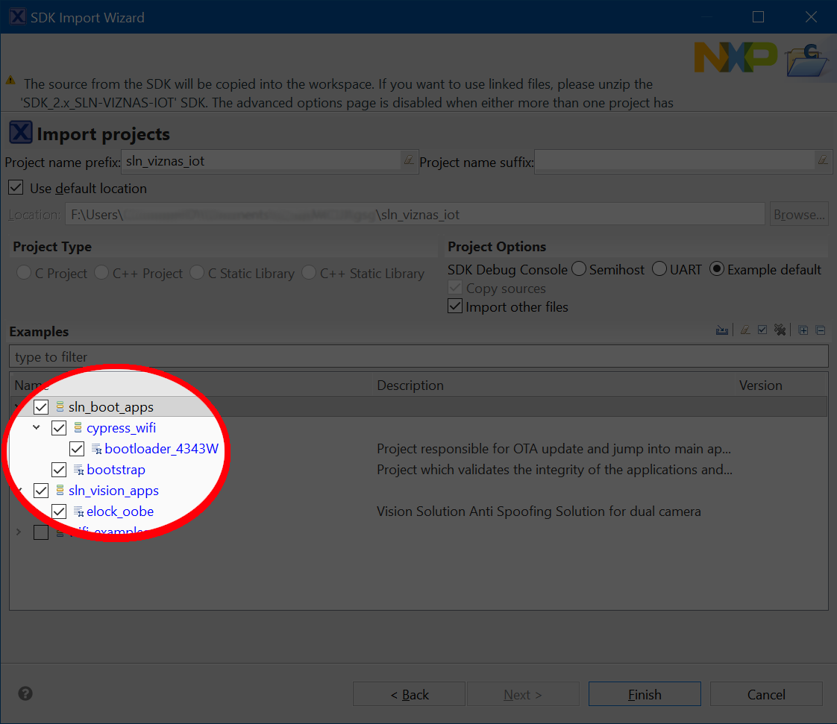Viewport: 837px width, 724px height.
Task: Uncheck the bootloader_4343W checkbox
Action: [77, 449]
